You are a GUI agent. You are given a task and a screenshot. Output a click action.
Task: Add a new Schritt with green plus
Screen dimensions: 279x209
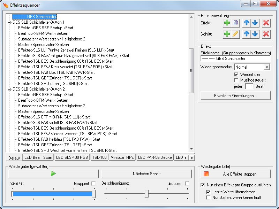pos(227,34)
